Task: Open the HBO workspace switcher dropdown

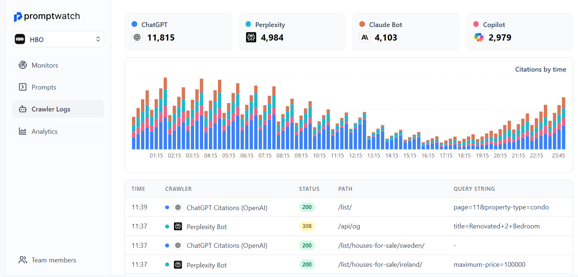Action: (x=58, y=39)
